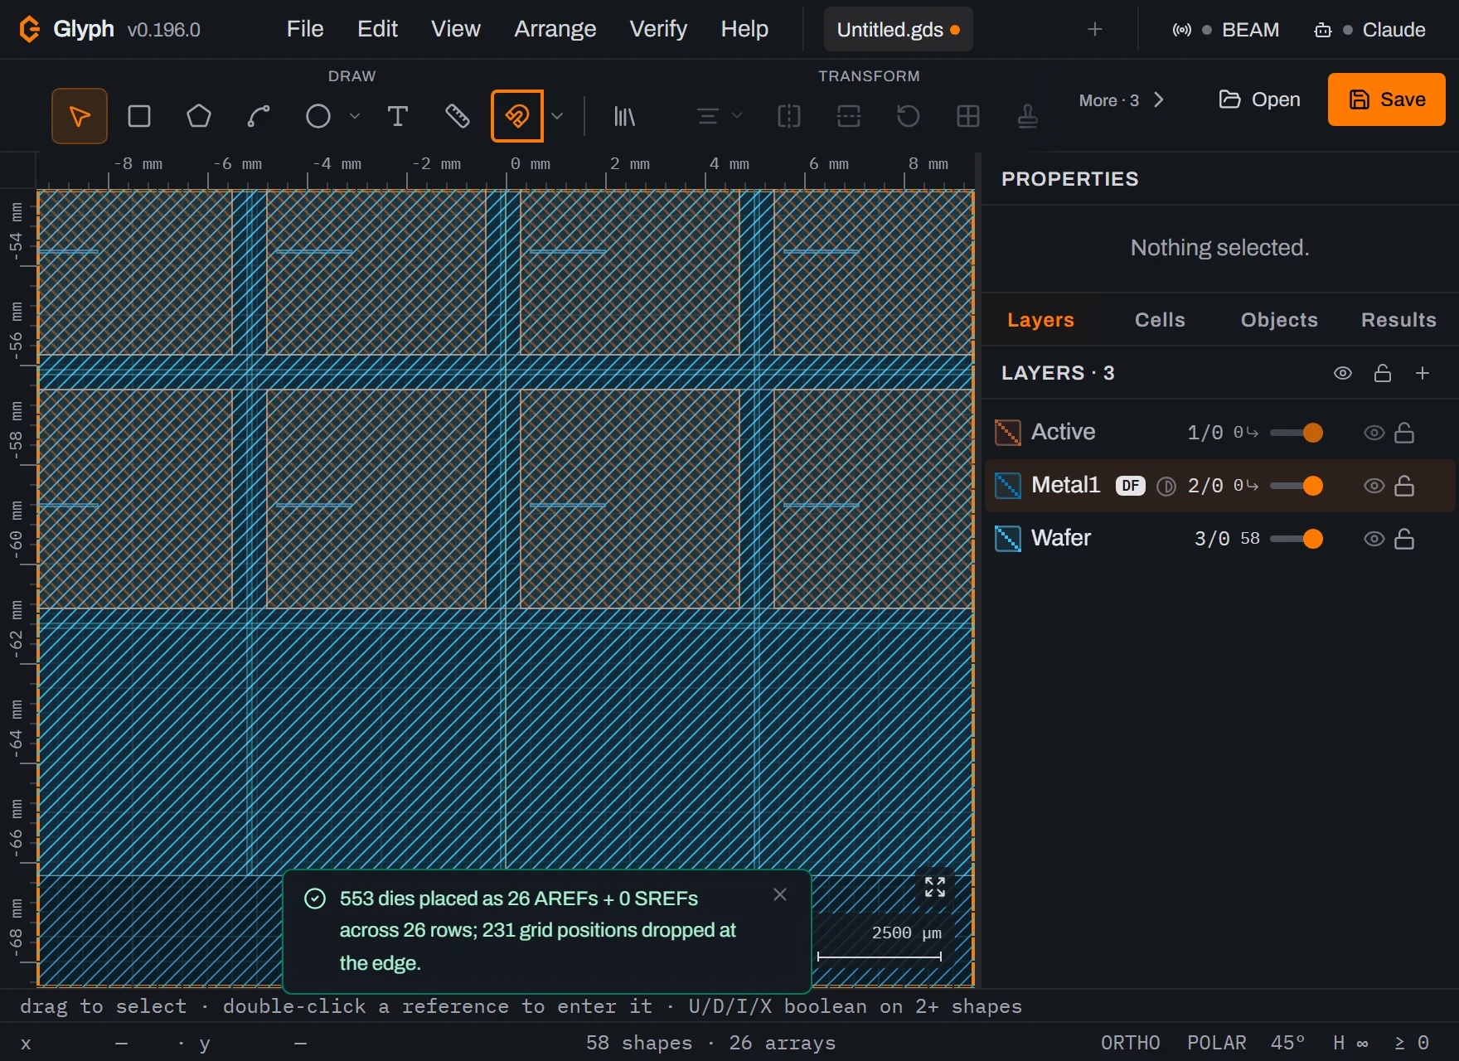
Task: Click the Open file button
Action: pyautogui.click(x=1259, y=99)
